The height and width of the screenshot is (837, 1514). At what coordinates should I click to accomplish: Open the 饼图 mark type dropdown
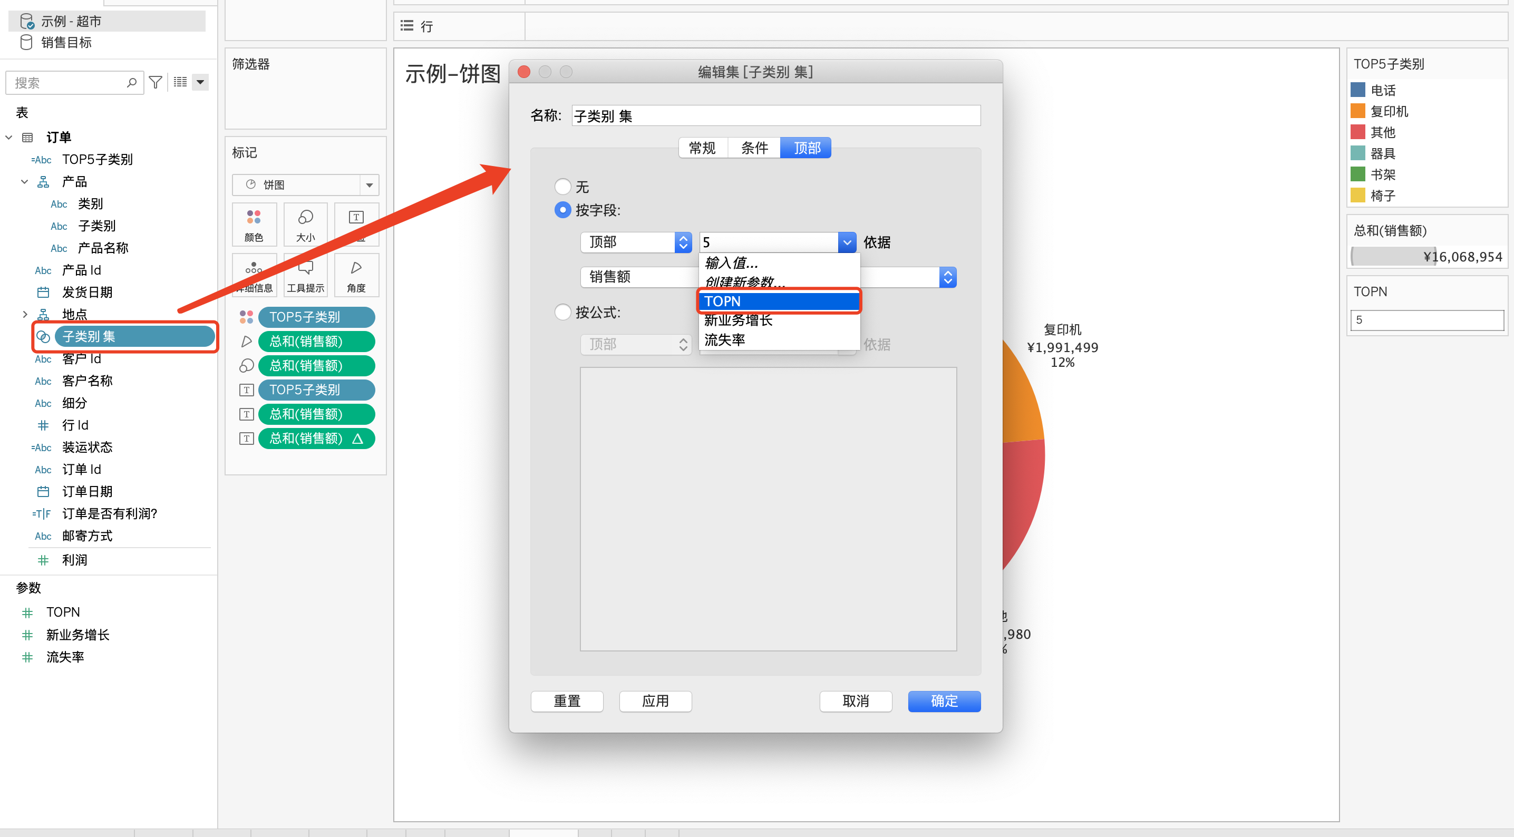coord(369,184)
